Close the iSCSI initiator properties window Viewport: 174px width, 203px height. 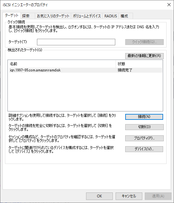[169, 5]
